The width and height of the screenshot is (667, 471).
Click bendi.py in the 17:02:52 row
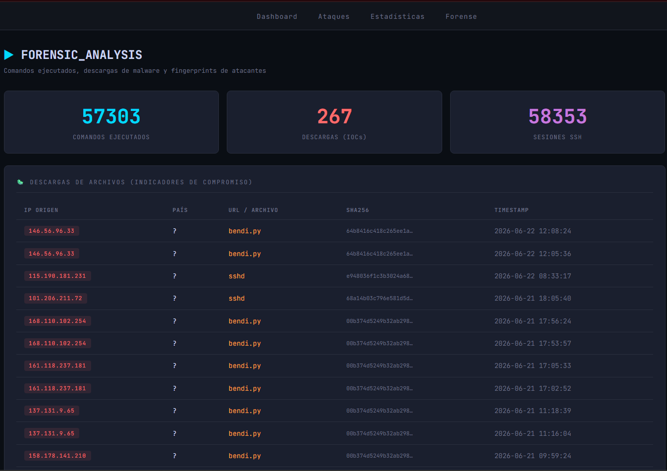coord(245,388)
